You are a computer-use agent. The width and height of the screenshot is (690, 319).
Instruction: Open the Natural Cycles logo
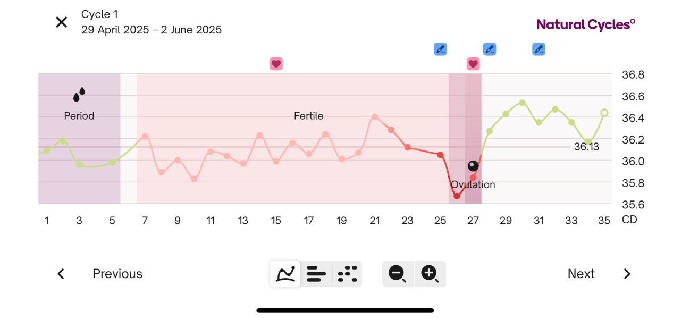(586, 24)
